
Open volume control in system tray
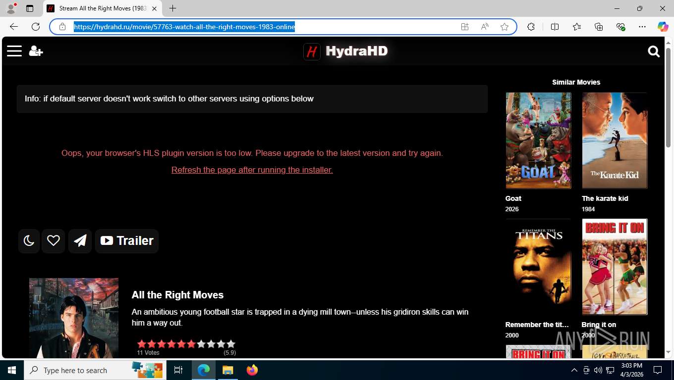pyautogui.click(x=598, y=370)
